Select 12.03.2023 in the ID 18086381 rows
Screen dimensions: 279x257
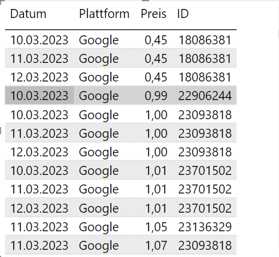[39, 77]
